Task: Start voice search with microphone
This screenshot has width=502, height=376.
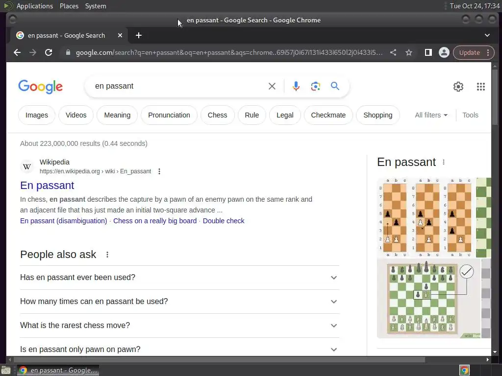Action: pyautogui.click(x=296, y=86)
